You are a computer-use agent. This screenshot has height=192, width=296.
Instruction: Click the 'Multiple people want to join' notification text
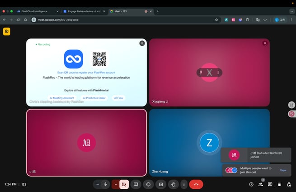256,170
